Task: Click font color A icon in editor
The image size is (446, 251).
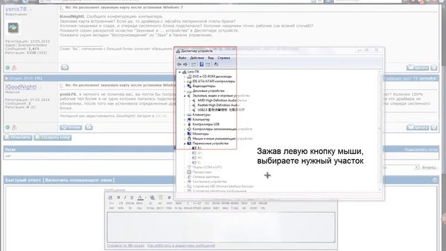Action: (140, 197)
